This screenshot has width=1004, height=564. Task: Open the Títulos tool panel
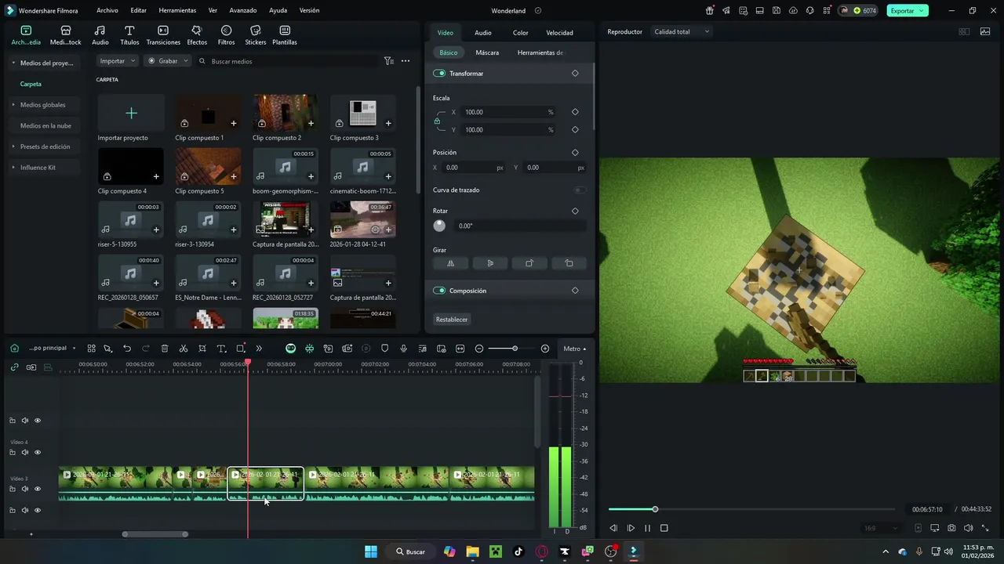129,35
